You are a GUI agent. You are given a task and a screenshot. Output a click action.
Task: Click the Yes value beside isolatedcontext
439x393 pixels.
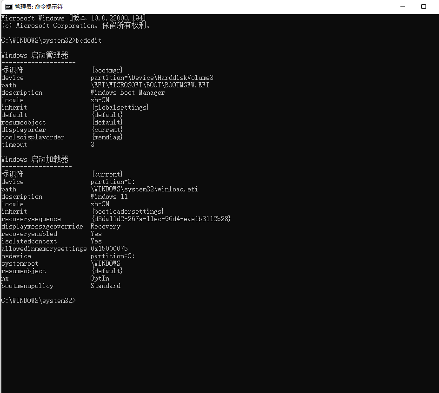click(x=96, y=241)
